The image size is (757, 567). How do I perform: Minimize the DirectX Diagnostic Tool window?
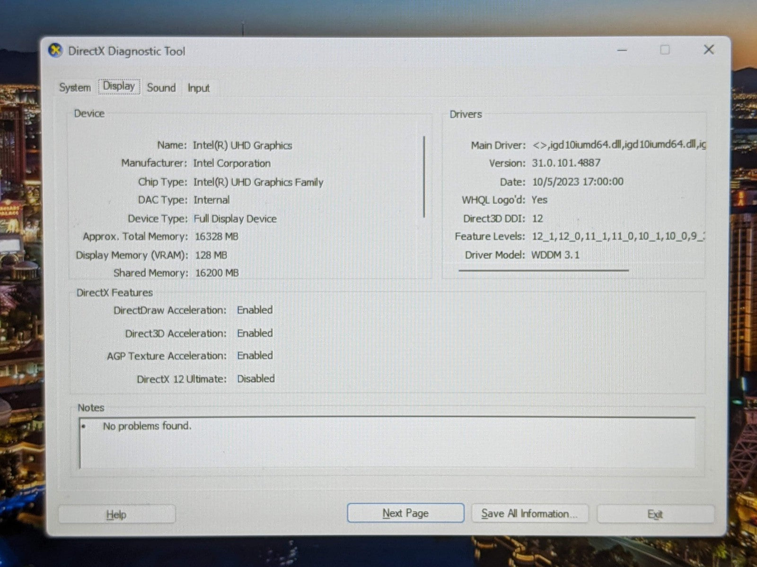pos(622,50)
